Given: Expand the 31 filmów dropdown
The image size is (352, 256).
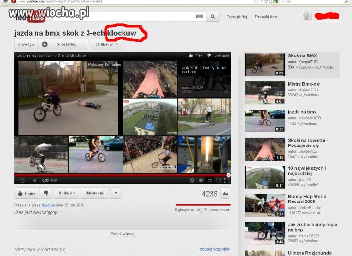Looking at the screenshot, I should tap(106, 44).
